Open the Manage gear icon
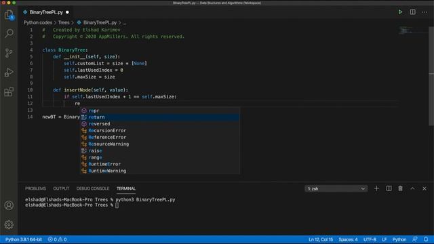This screenshot has height=244, width=434. coord(9,224)
